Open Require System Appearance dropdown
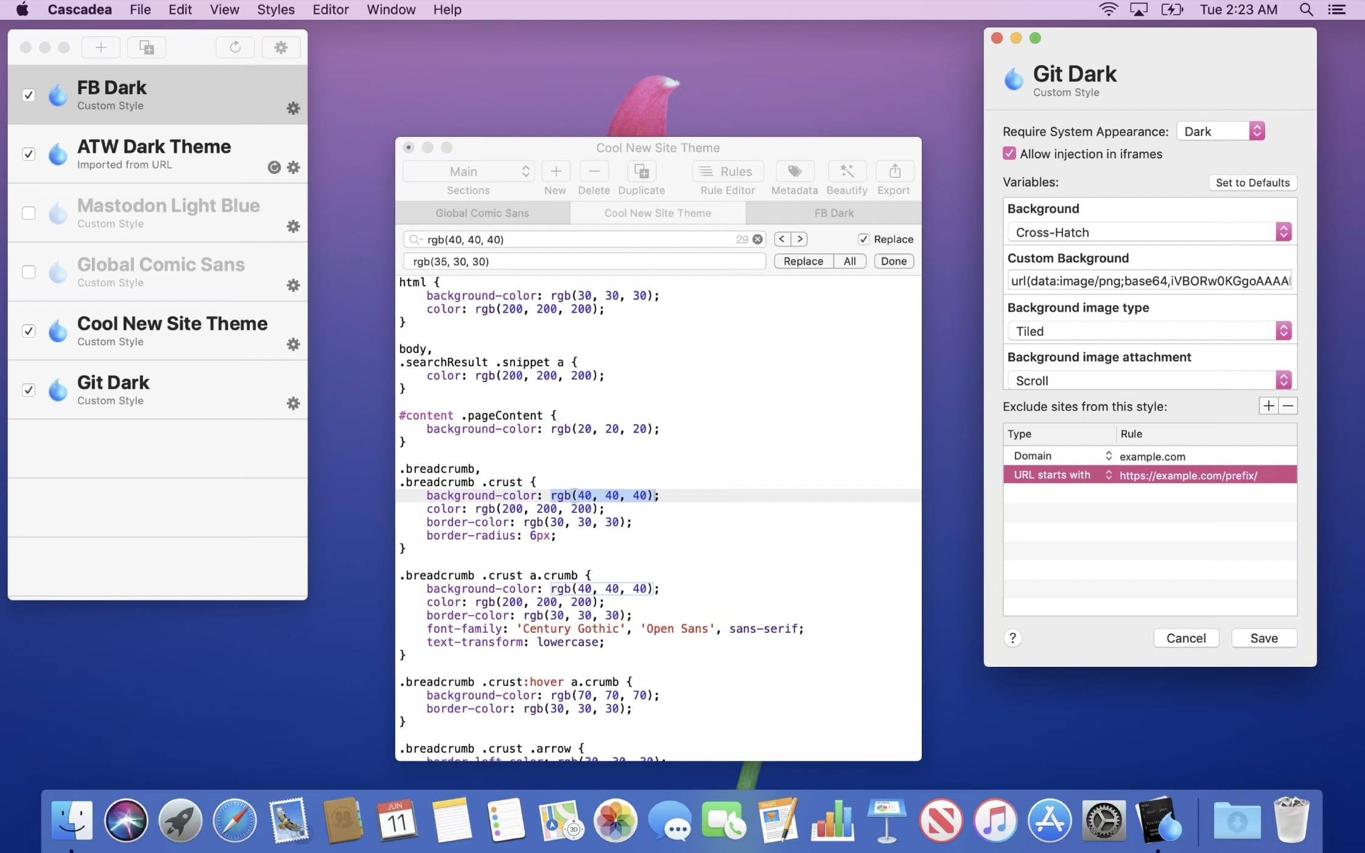Viewport: 1365px width, 853px height. click(1221, 131)
